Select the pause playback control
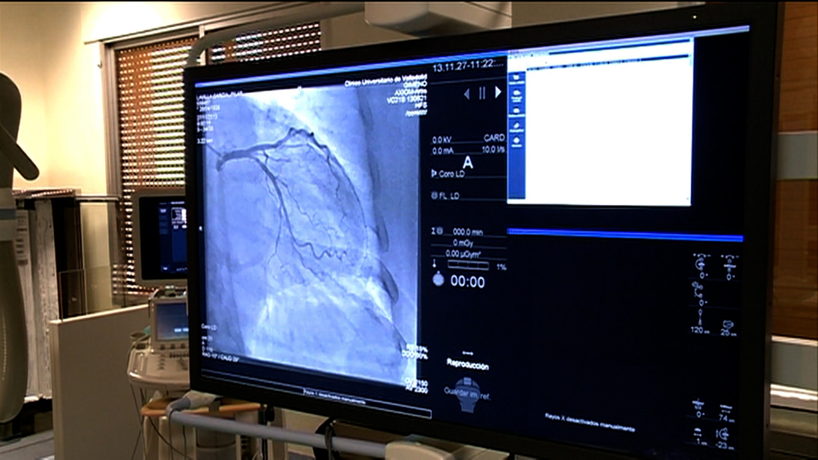The width and height of the screenshot is (818, 460). [480, 93]
